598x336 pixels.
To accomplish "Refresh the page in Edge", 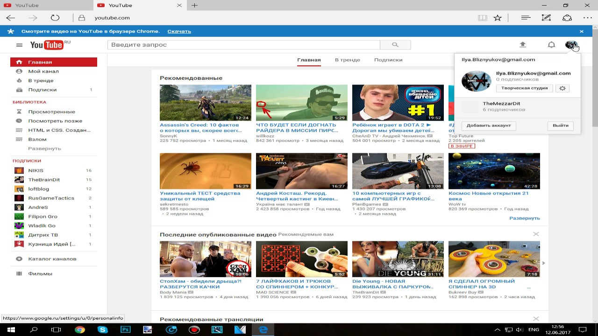I will [x=55, y=18].
